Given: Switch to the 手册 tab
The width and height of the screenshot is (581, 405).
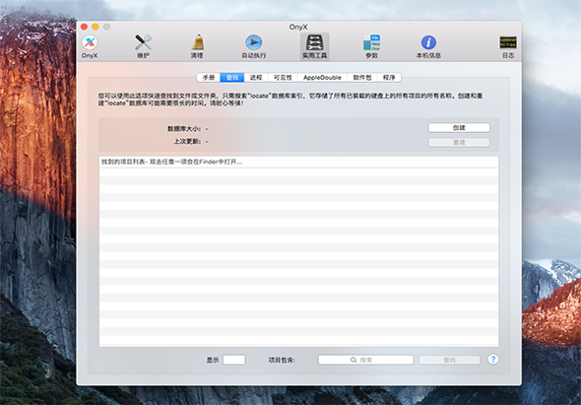Looking at the screenshot, I should [209, 77].
